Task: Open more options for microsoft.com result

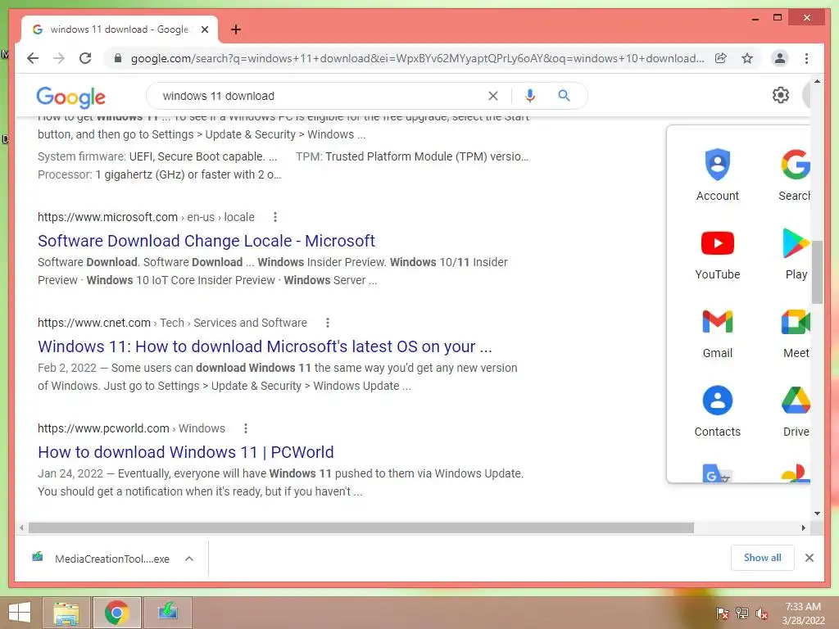Action: tap(275, 217)
